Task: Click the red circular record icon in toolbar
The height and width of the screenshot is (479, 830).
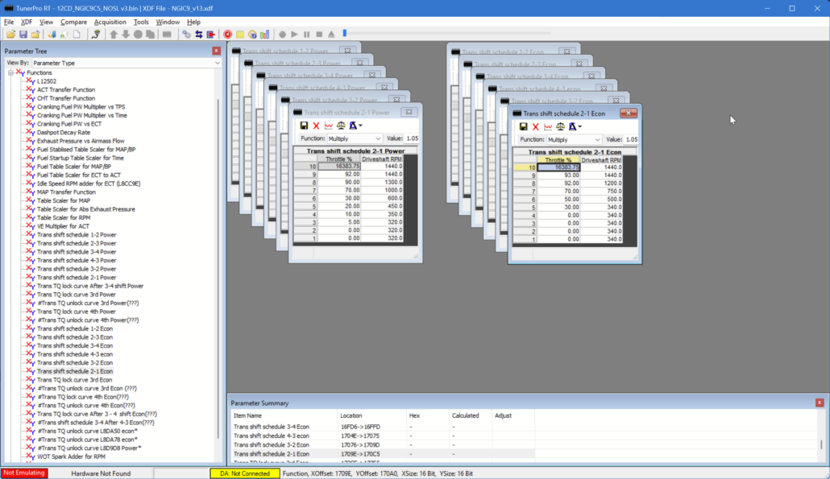Action: (x=227, y=35)
